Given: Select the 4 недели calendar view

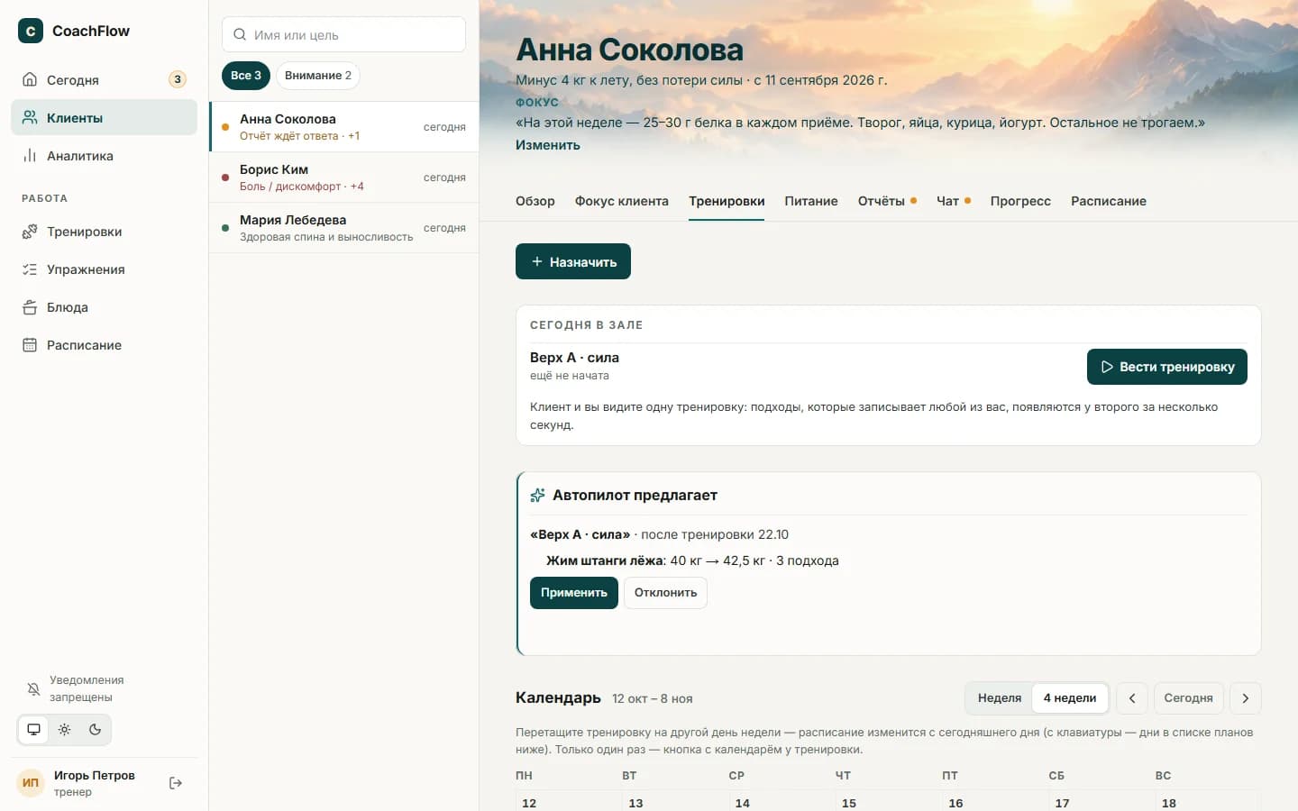Looking at the screenshot, I should (x=1070, y=697).
